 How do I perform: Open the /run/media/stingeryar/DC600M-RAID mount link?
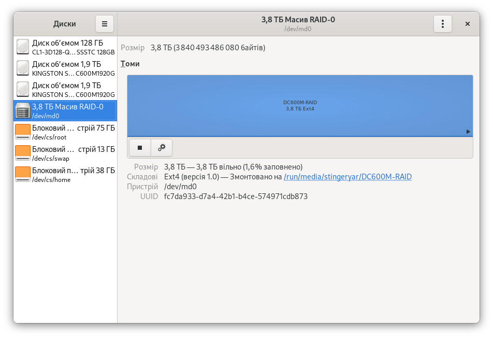[347, 177]
